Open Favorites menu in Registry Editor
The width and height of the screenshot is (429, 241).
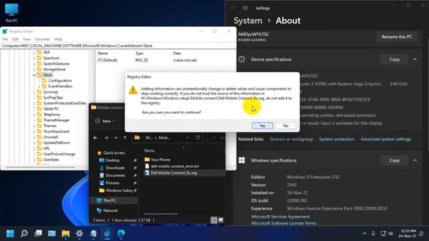pyautogui.click(x=42, y=39)
